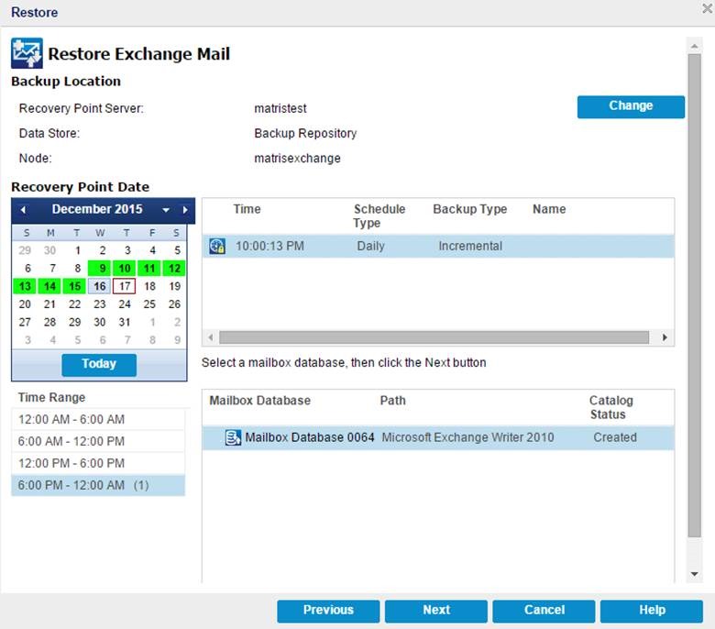This screenshot has height=629, width=715.
Task: Click the matristest server name
Action: [280, 108]
